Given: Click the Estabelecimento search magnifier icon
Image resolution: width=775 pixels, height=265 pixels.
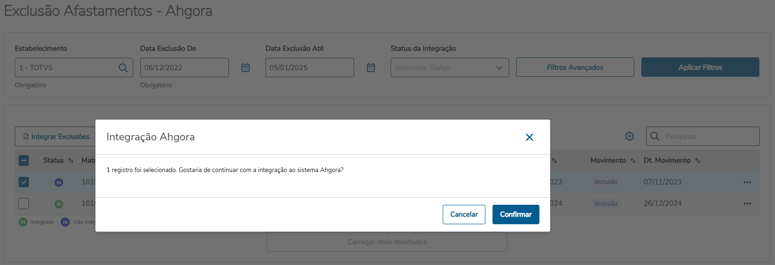Looking at the screenshot, I should click(123, 68).
